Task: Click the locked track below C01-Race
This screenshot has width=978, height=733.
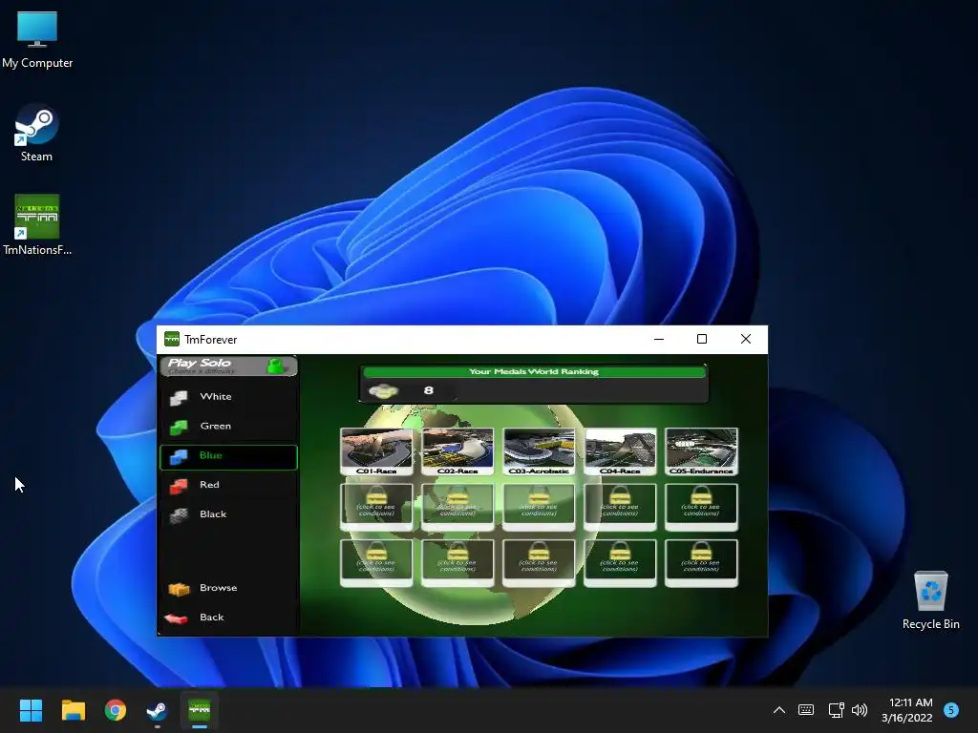Action: [x=376, y=507]
